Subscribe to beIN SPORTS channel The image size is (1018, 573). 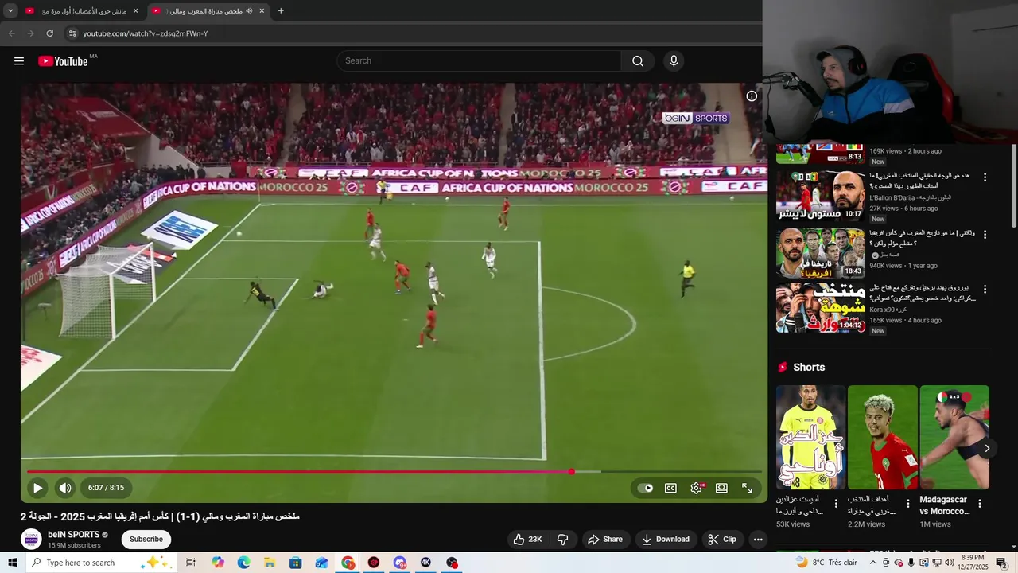tap(146, 540)
